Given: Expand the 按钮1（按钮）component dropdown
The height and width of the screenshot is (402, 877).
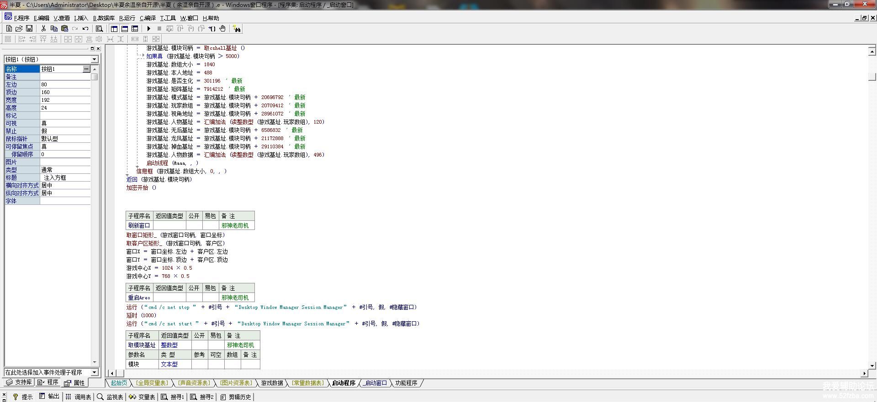Looking at the screenshot, I should tap(95, 59).
